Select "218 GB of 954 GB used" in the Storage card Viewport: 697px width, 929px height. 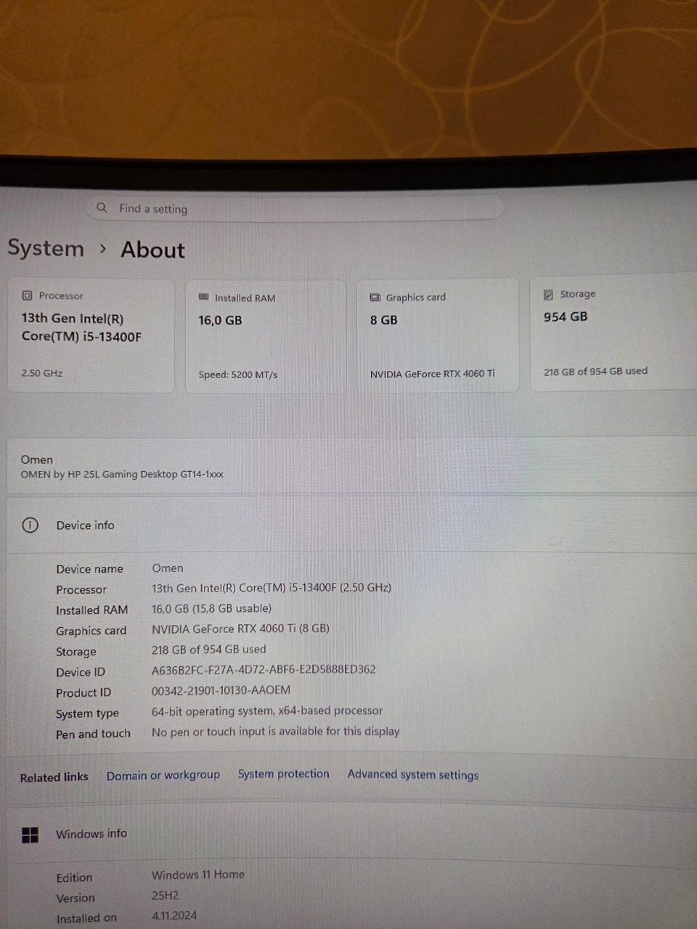click(595, 371)
